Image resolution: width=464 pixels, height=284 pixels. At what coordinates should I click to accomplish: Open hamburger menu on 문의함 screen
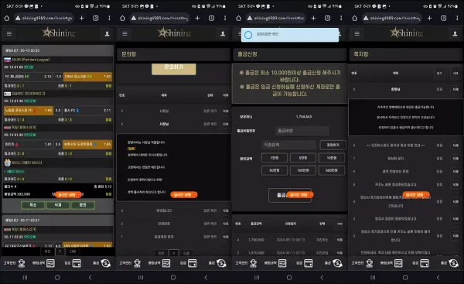click(125, 34)
